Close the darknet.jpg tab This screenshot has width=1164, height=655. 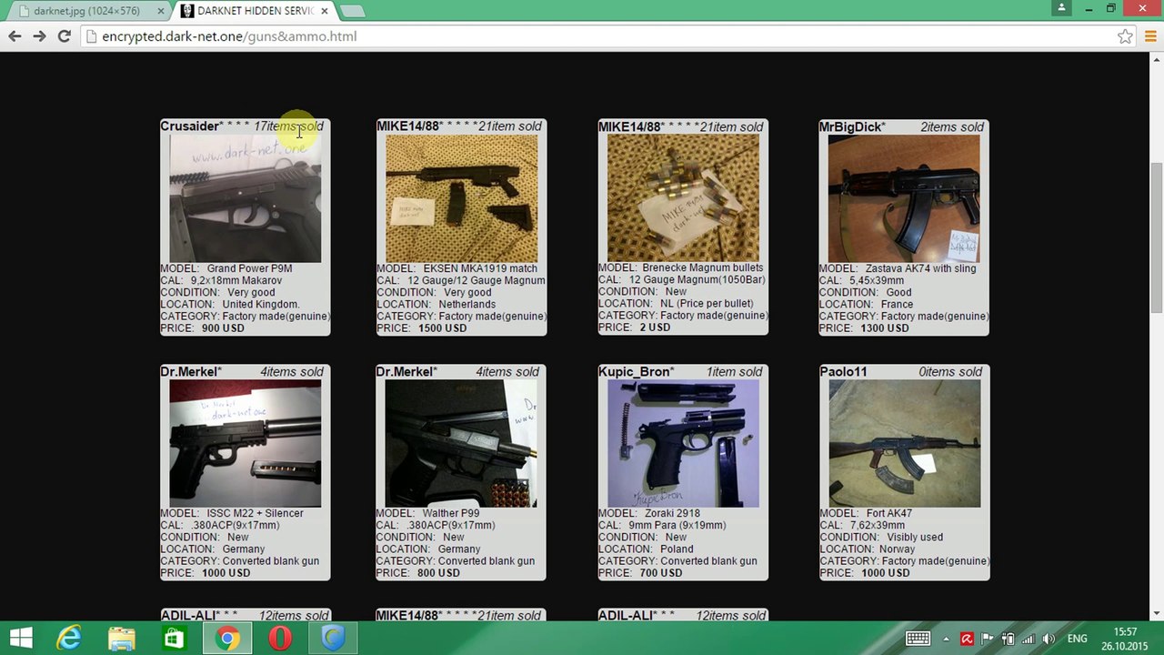tap(161, 11)
